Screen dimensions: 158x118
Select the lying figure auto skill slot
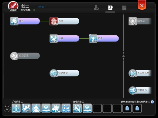click(x=87, y=108)
